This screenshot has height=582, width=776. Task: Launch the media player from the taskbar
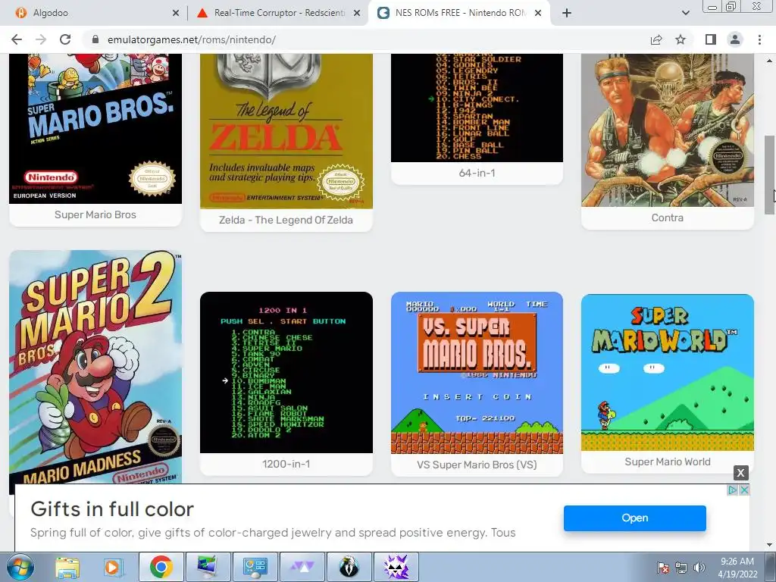pyautogui.click(x=112, y=567)
